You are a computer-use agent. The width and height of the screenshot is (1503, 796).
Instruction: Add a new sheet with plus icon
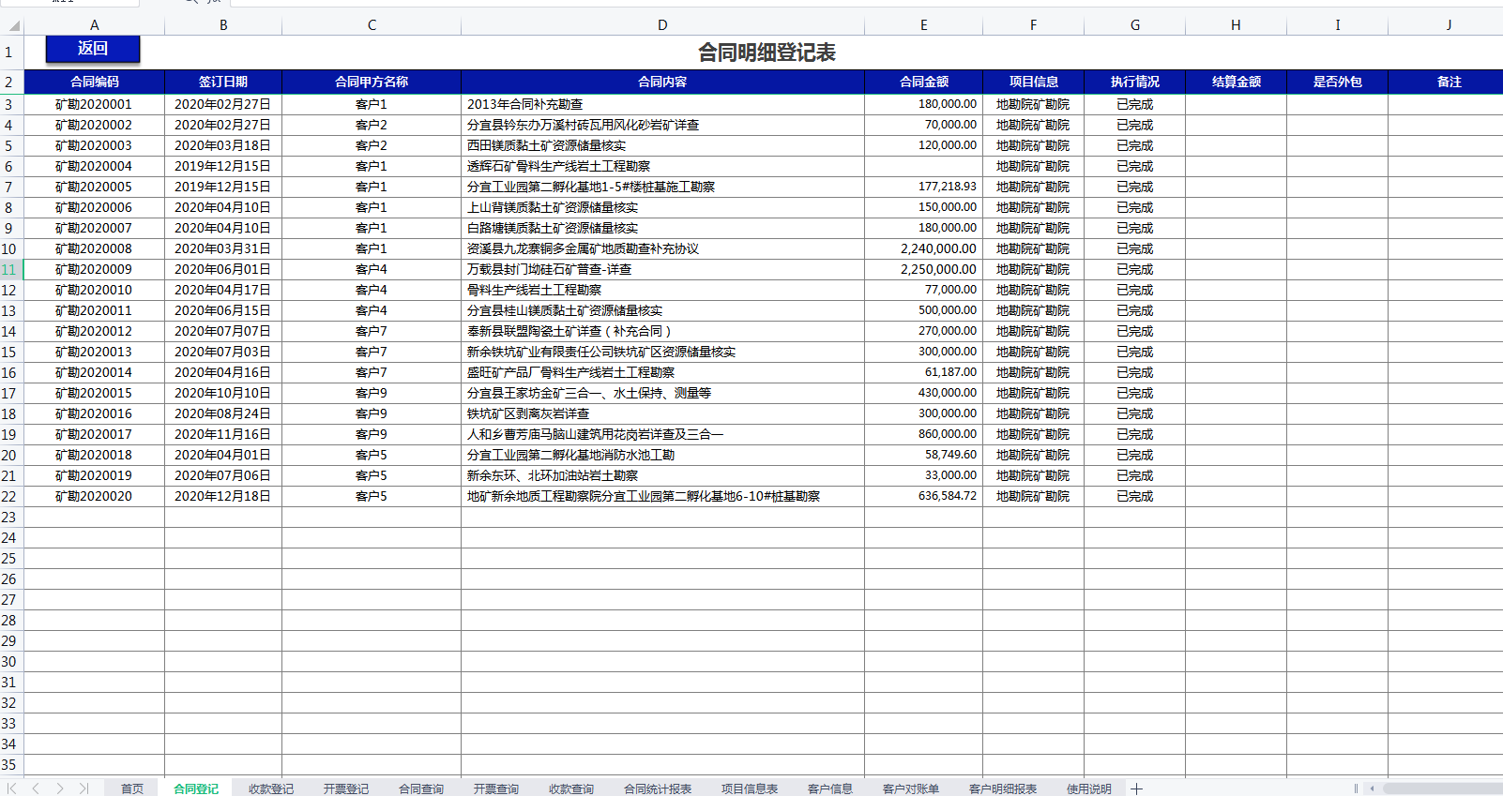tap(1136, 788)
